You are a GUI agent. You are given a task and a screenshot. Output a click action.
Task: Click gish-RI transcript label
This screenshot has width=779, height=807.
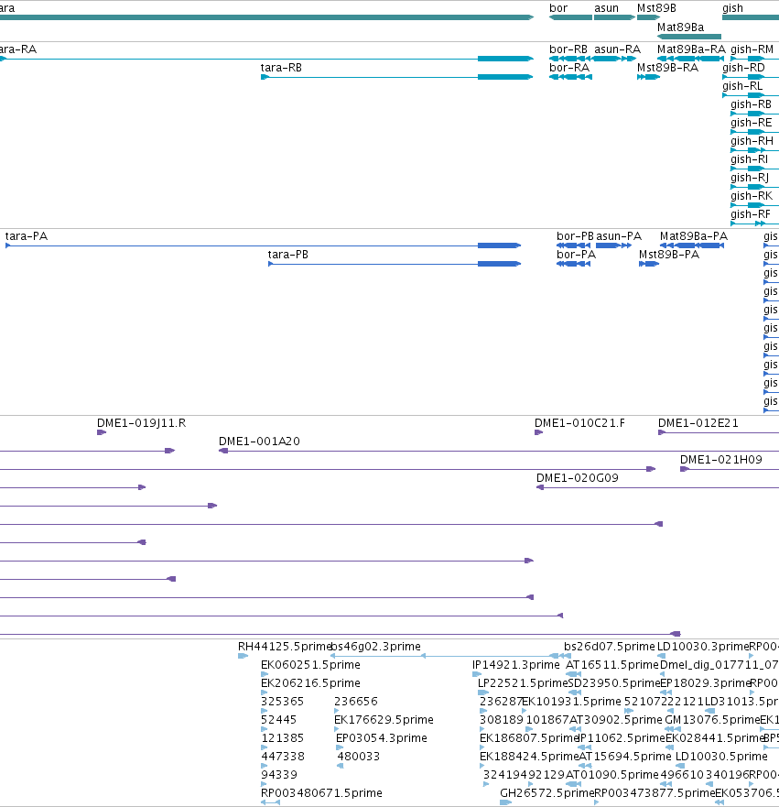click(x=749, y=159)
